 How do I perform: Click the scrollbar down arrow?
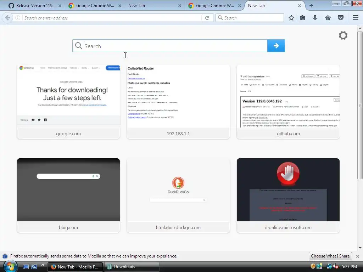360,248
